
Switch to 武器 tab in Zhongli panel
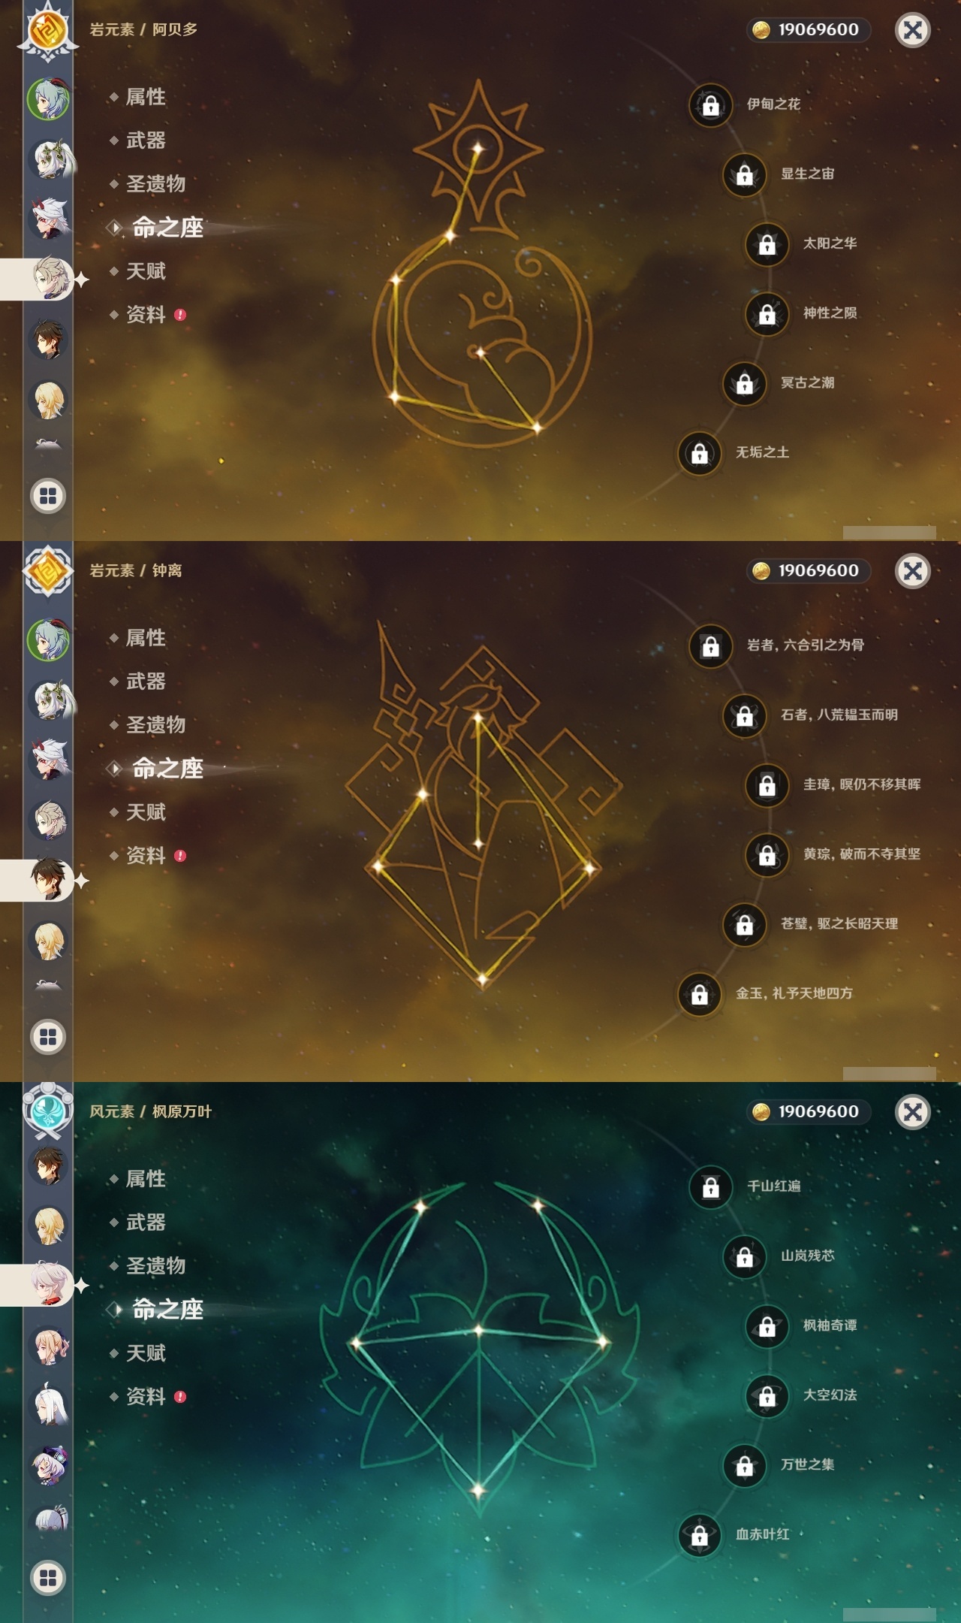pyautogui.click(x=146, y=682)
